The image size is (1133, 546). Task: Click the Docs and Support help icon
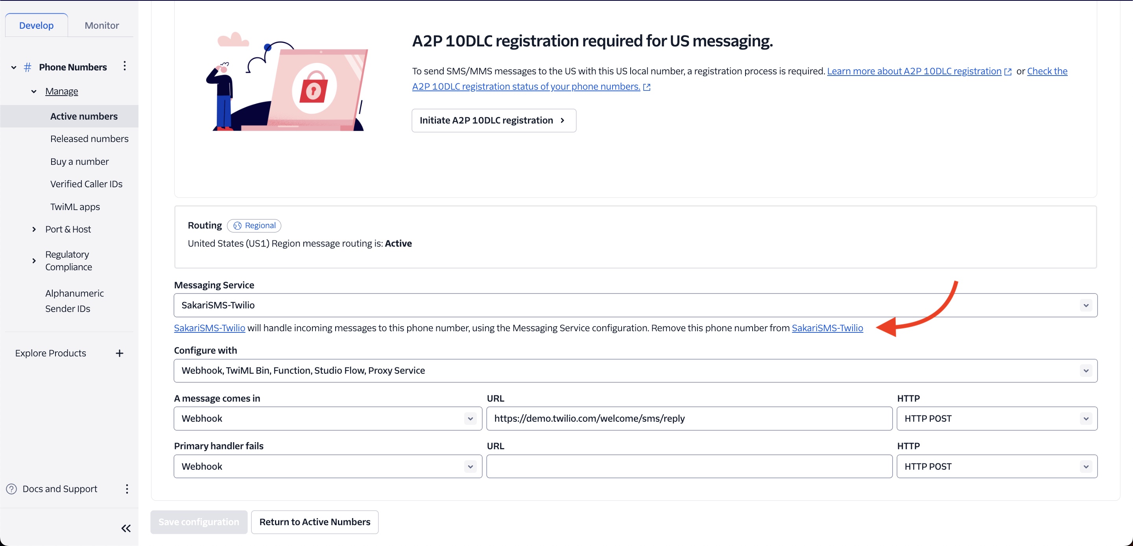[11, 489]
